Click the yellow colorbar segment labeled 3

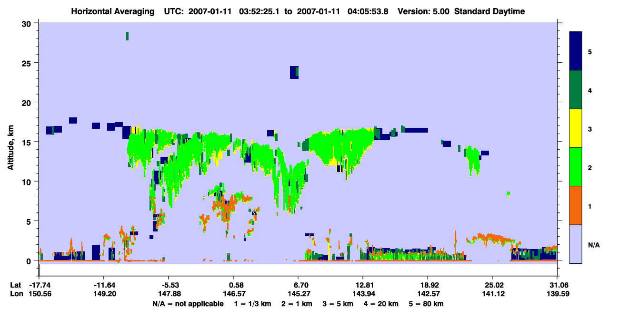coord(576,128)
